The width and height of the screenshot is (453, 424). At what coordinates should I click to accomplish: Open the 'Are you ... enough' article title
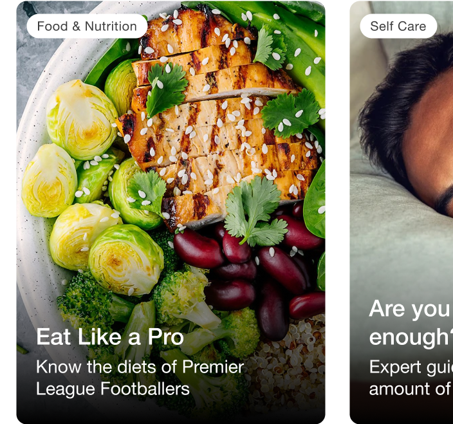coord(411,322)
